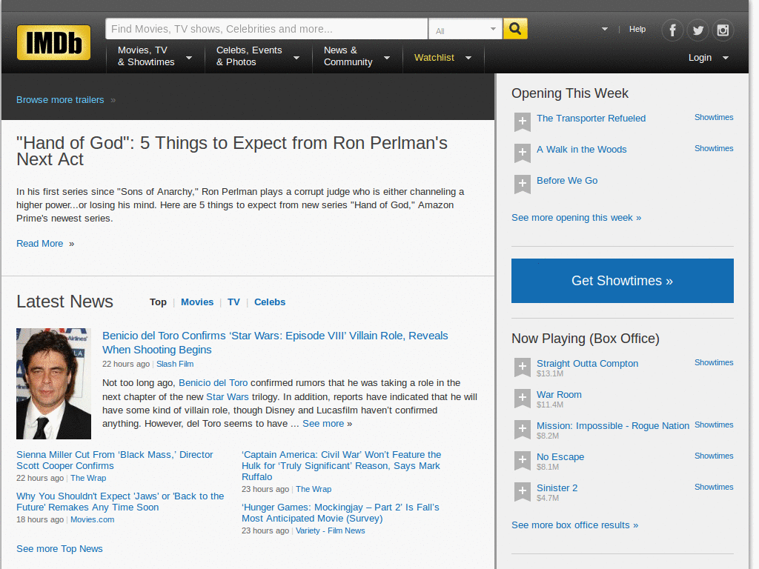View Showtimes for Mission: Impossible - Rogue Nation
759x569 pixels.
point(714,425)
